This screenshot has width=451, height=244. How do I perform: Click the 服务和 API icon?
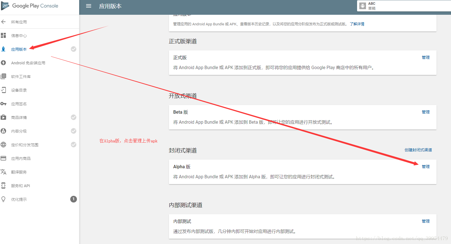pyautogui.click(x=3, y=186)
